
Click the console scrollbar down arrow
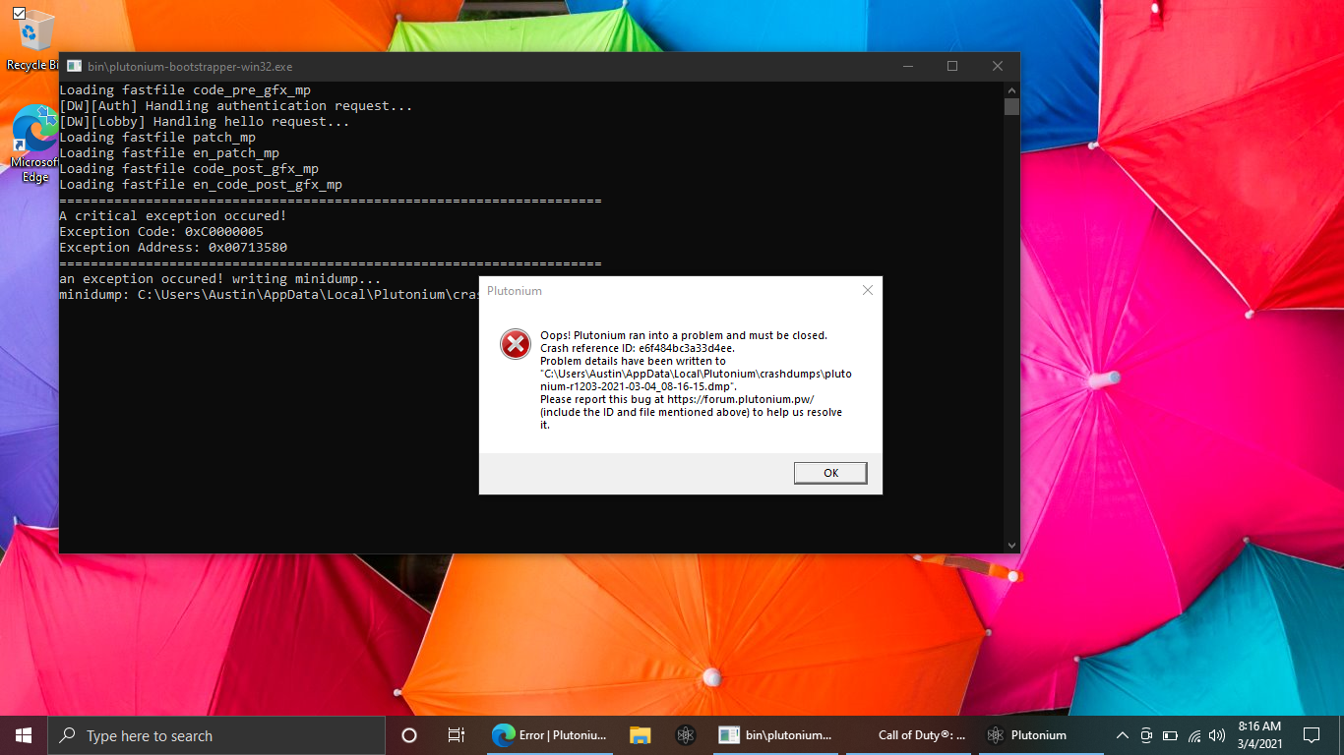[1011, 545]
